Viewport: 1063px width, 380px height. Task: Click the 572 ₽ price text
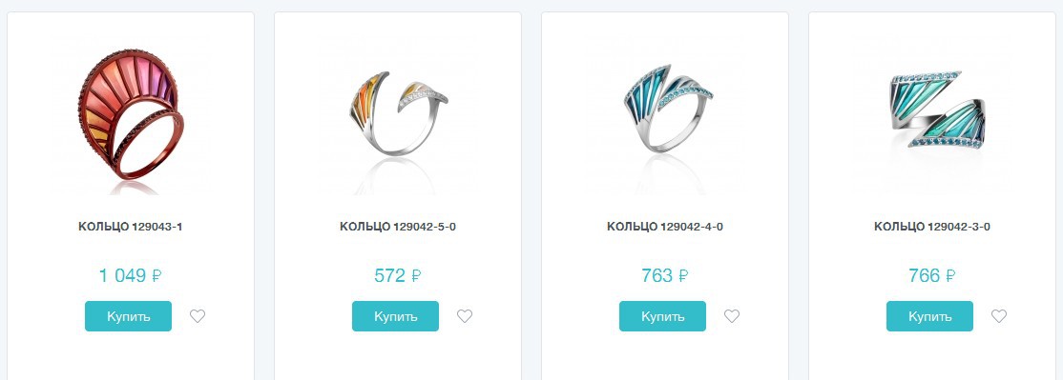pyautogui.click(x=397, y=276)
